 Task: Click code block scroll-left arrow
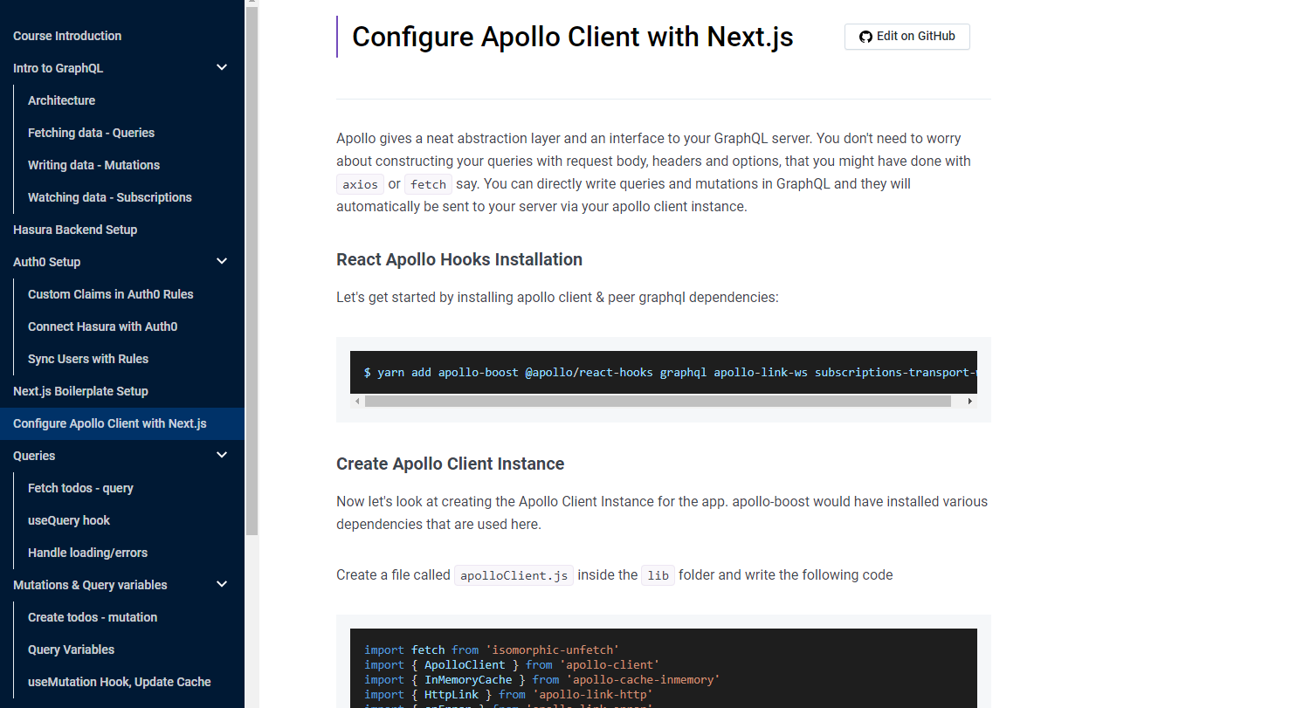pos(356,402)
